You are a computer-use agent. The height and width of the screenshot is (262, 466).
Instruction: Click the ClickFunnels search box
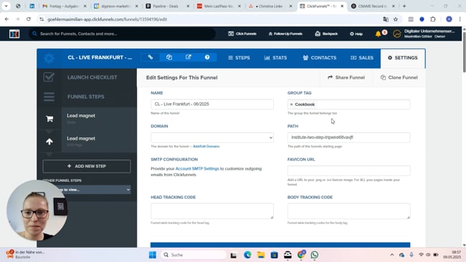coord(122,34)
